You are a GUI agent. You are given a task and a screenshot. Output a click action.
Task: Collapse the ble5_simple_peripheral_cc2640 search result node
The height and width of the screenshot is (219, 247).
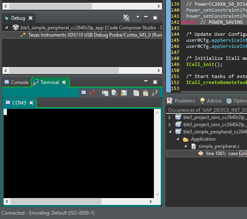(x=170, y=132)
